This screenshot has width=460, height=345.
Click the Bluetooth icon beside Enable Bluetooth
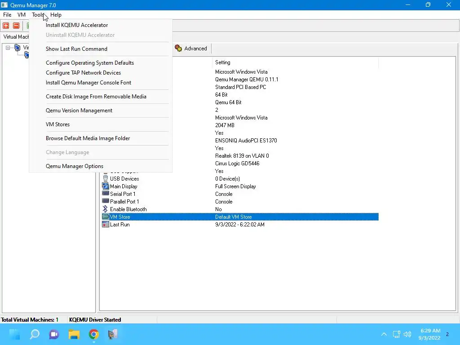(x=105, y=209)
